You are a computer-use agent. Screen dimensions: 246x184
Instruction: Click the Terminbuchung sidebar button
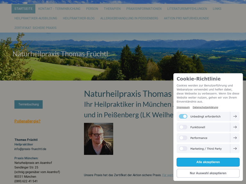(29, 104)
